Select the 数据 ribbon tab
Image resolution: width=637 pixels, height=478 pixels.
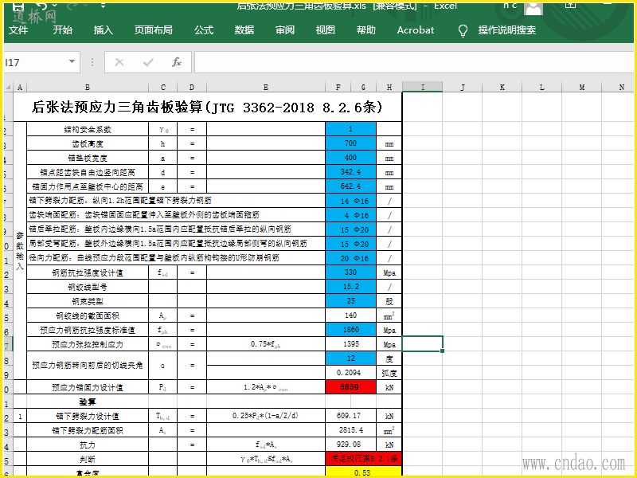click(x=244, y=30)
